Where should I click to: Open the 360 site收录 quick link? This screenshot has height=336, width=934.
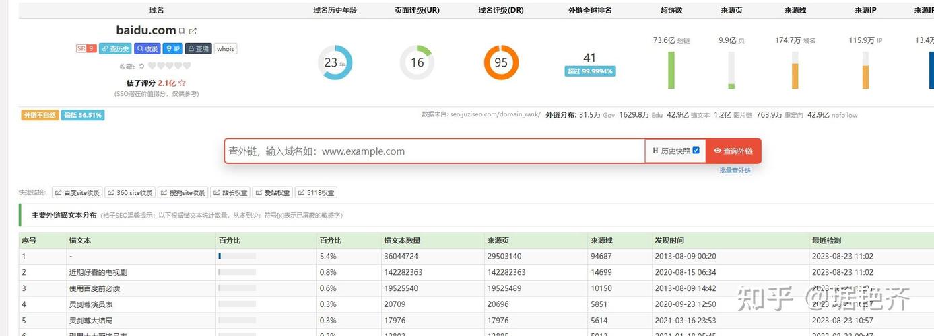(131, 192)
